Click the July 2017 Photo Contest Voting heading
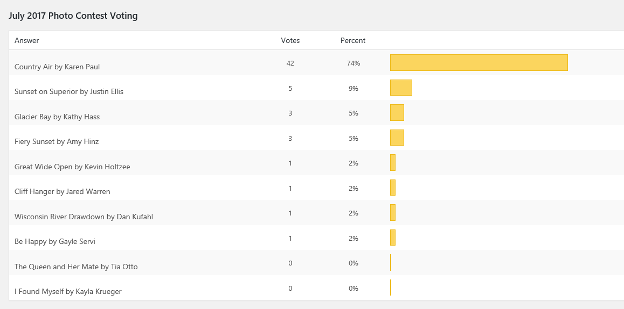624x309 pixels. point(73,16)
